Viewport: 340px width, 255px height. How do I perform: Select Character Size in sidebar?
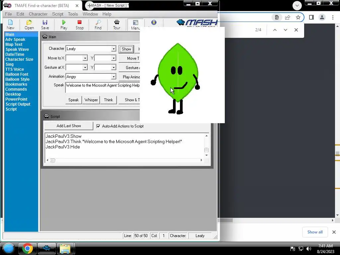[x=19, y=59]
